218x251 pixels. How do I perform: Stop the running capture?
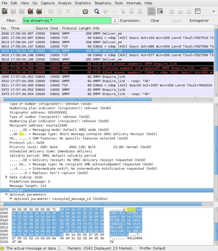[x=30, y=11]
